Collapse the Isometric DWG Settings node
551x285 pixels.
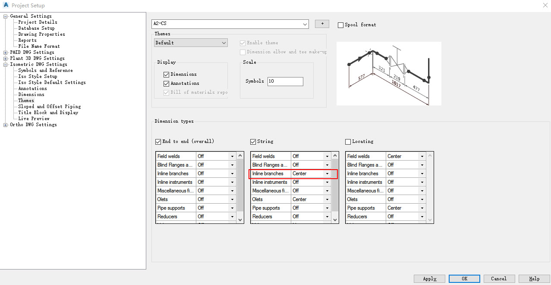tap(6, 65)
